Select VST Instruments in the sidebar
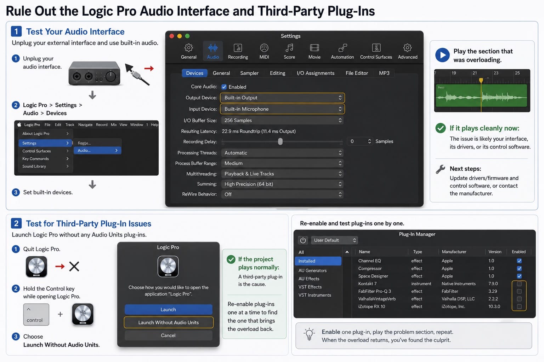 pyautogui.click(x=314, y=295)
